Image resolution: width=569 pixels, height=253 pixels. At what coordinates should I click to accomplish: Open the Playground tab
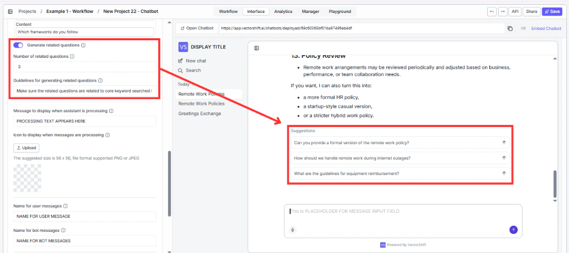point(340,11)
